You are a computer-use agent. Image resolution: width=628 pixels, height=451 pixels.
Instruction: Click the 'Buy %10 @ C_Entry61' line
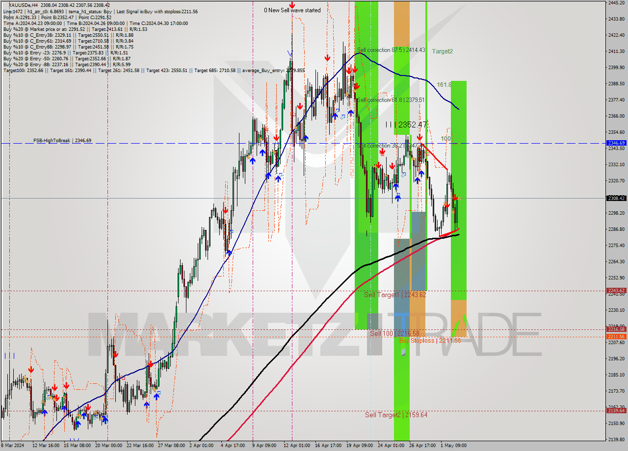pos(68,41)
